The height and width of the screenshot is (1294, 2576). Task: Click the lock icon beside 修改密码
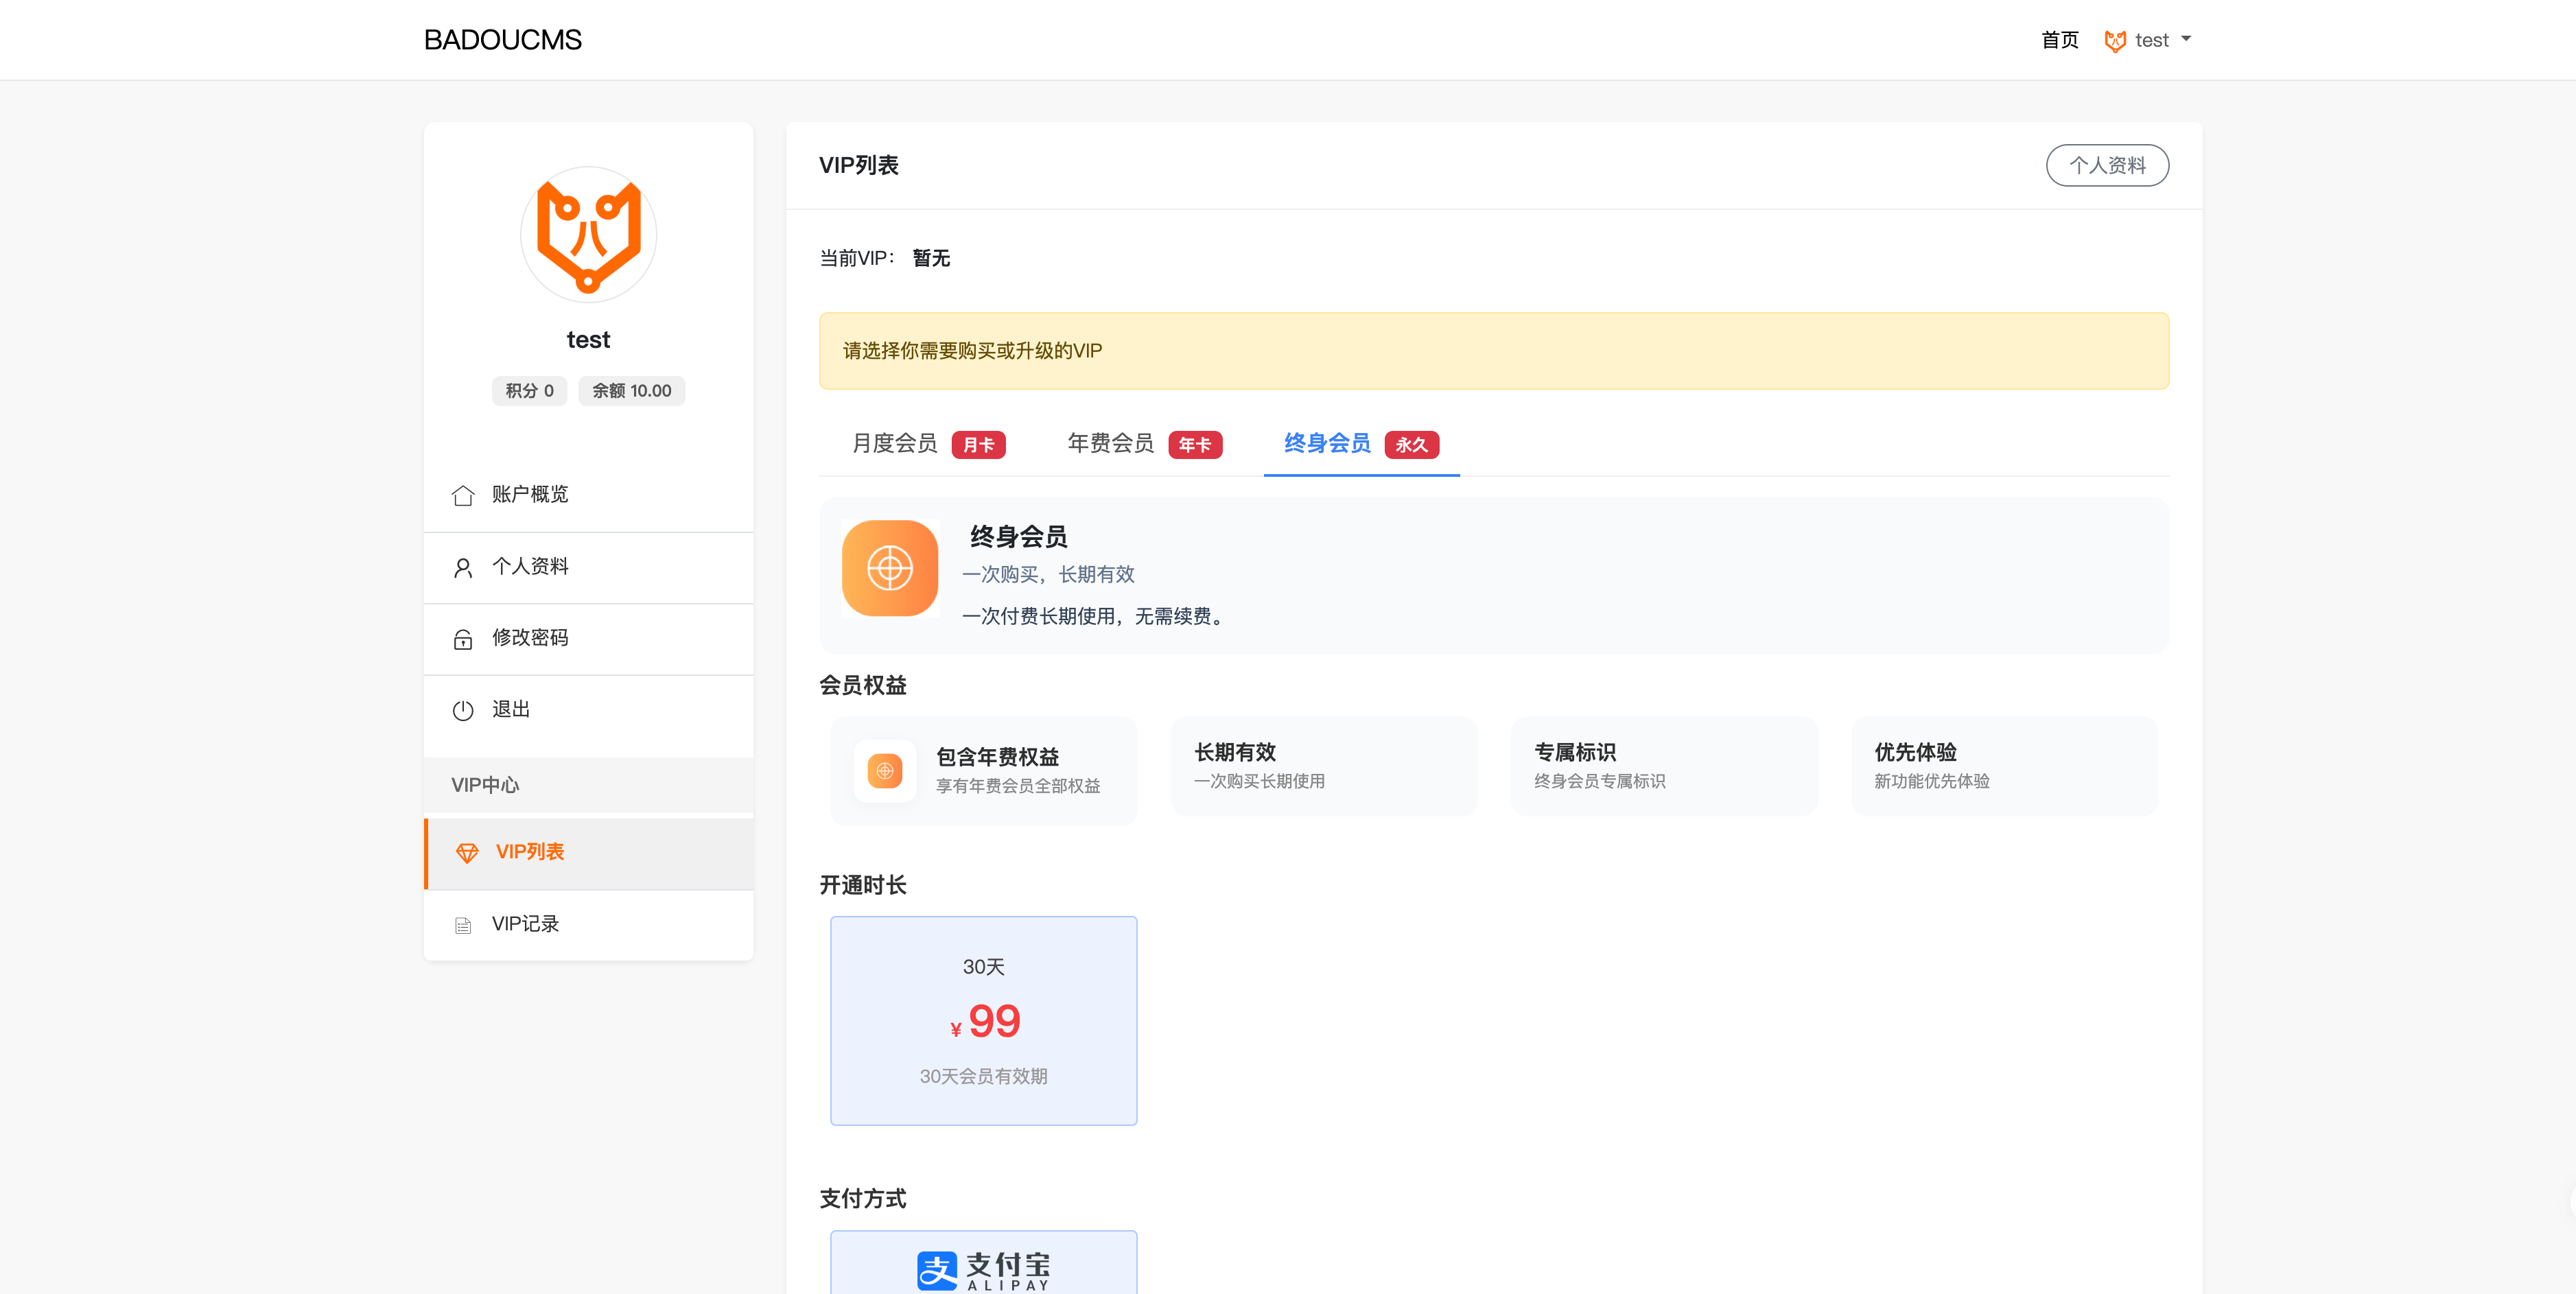(462, 639)
